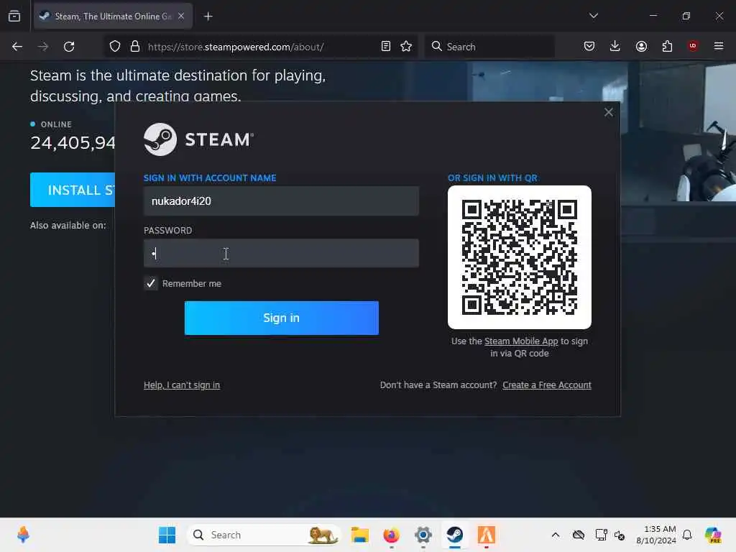Image resolution: width=736 pixels, height=552 pixels.
Task: Close the Steam browser tab
Action: coord(181,16)
